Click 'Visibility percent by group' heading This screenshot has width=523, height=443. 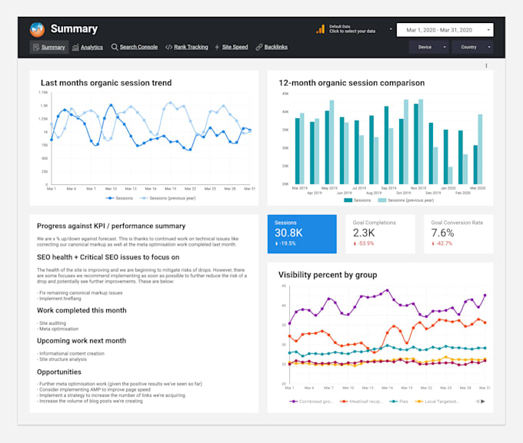328,275
